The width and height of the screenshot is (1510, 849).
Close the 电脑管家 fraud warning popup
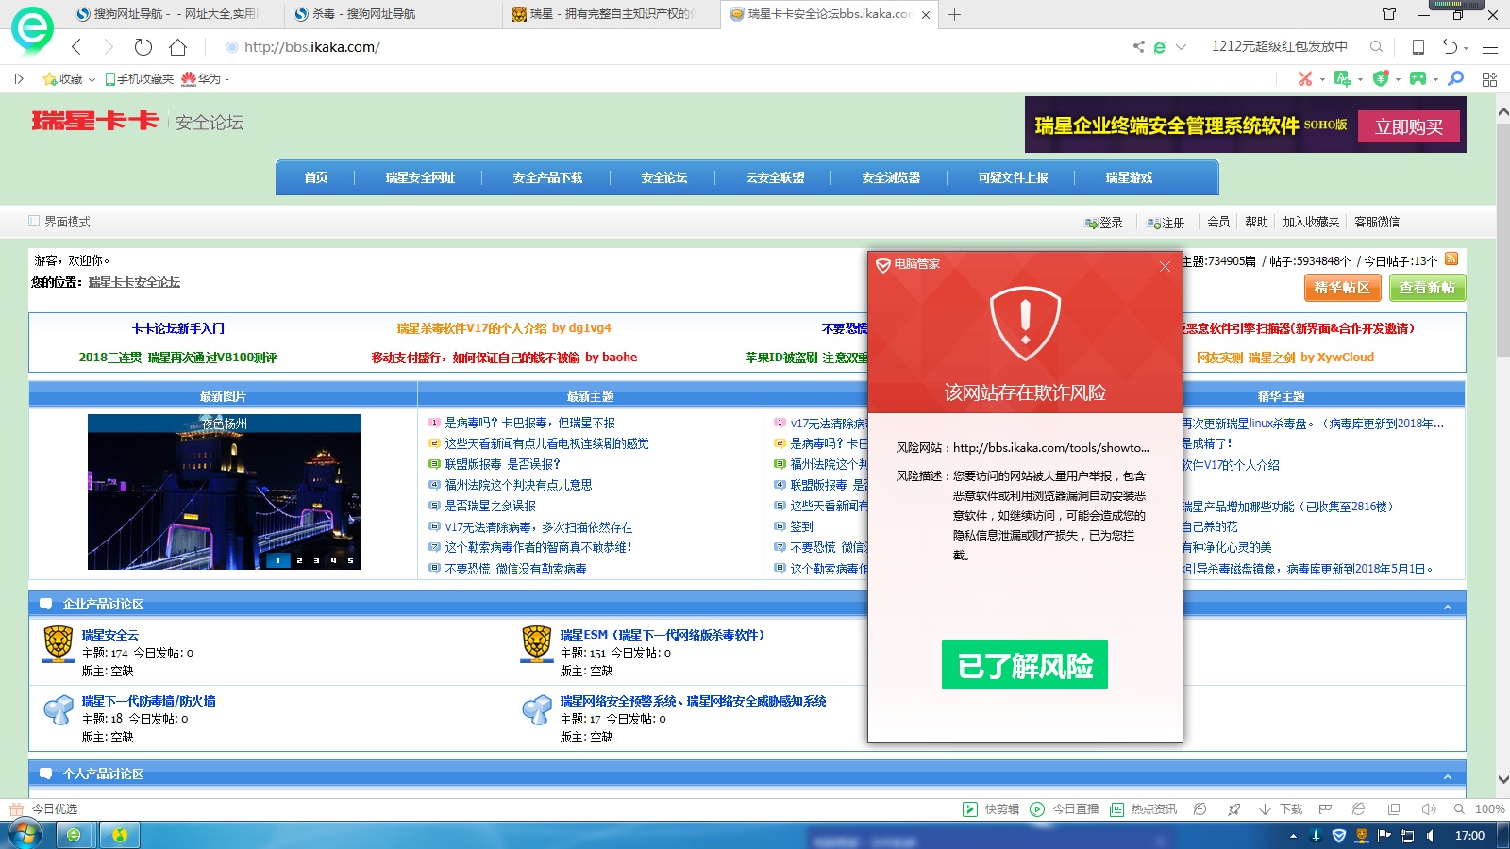click(1165, 266)
